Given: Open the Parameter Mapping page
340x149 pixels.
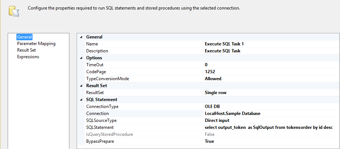Looking at the screenshot, I should (36, 44).
